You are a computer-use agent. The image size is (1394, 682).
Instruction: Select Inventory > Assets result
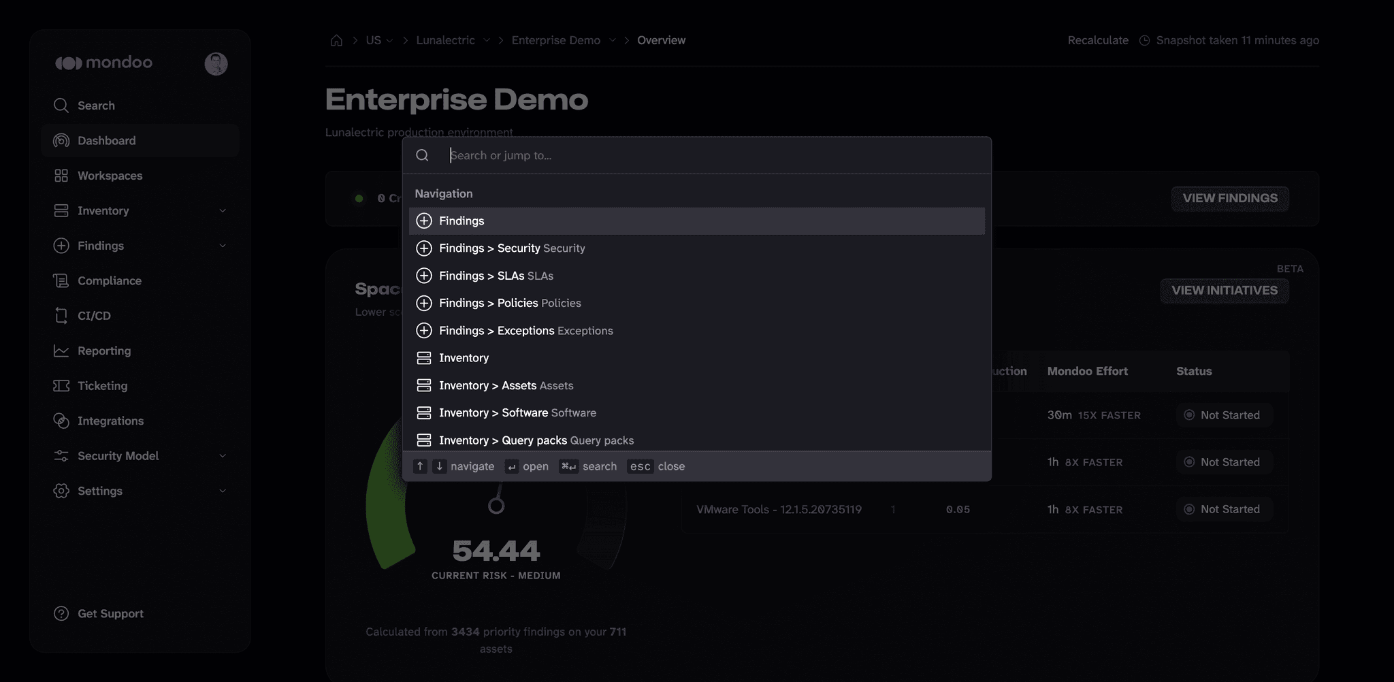[696, 385]
